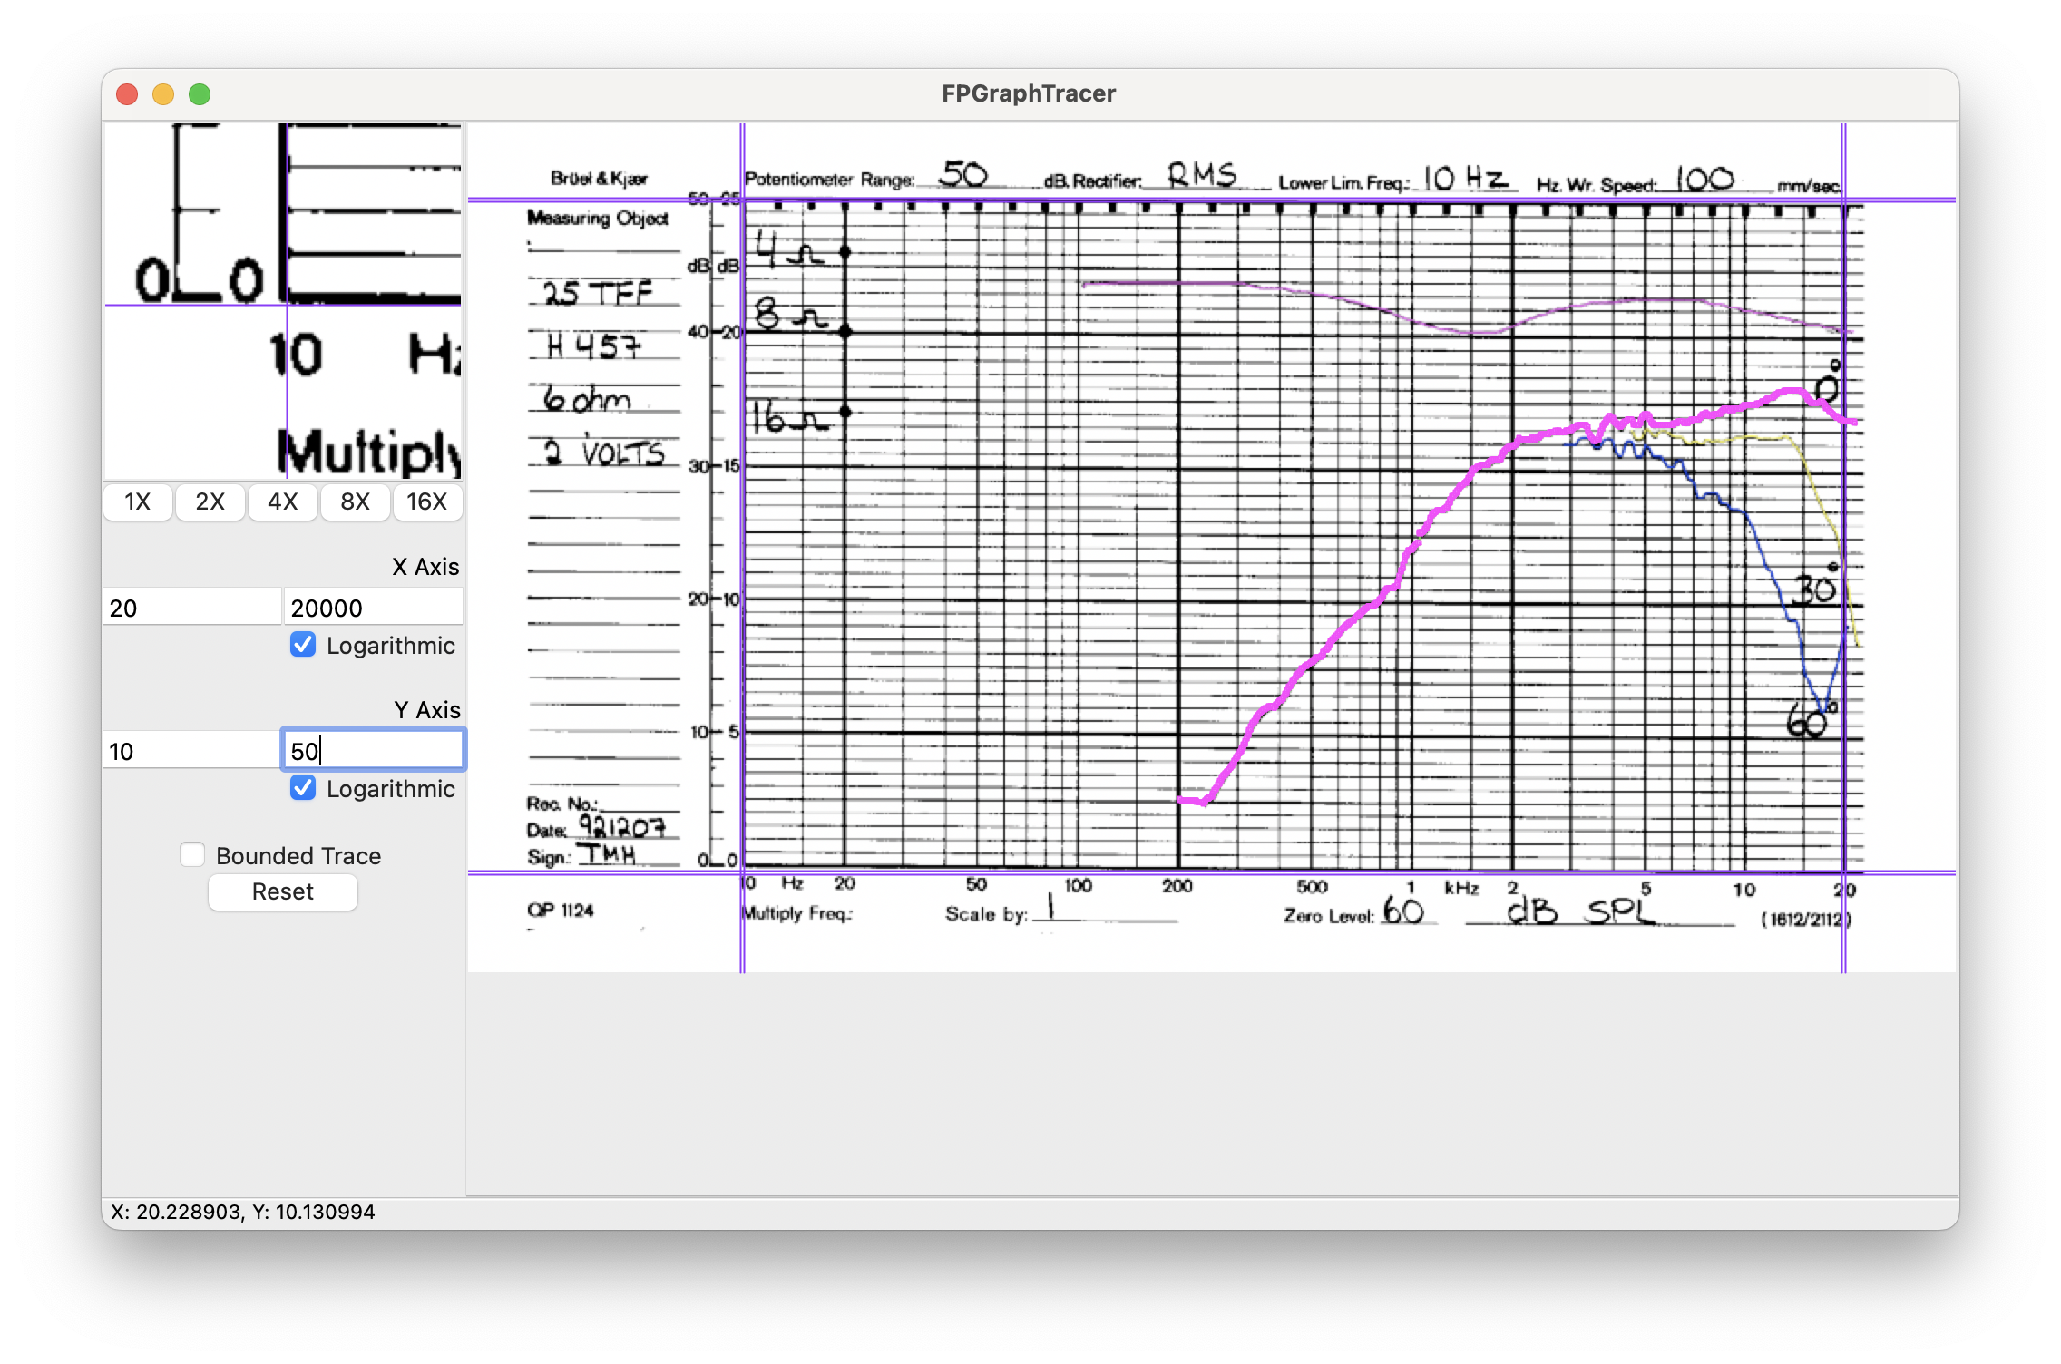The width and height of the screenshot is (2061, 1364).
Task: Set magnifier zoom to 1X
Action: (x=137, y=502)
